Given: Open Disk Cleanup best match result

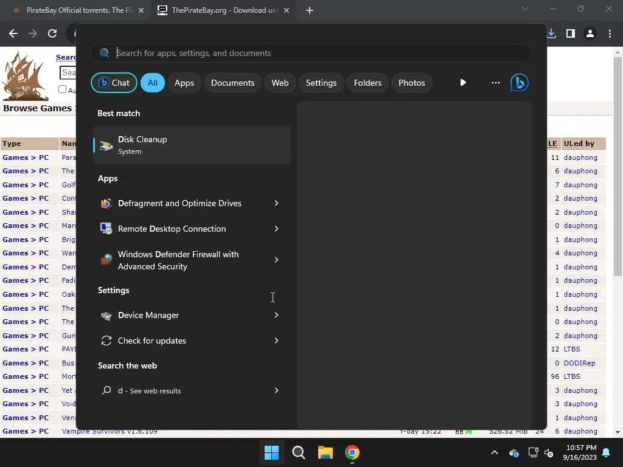Looking at the screenshot, I should tap(192, 145).
